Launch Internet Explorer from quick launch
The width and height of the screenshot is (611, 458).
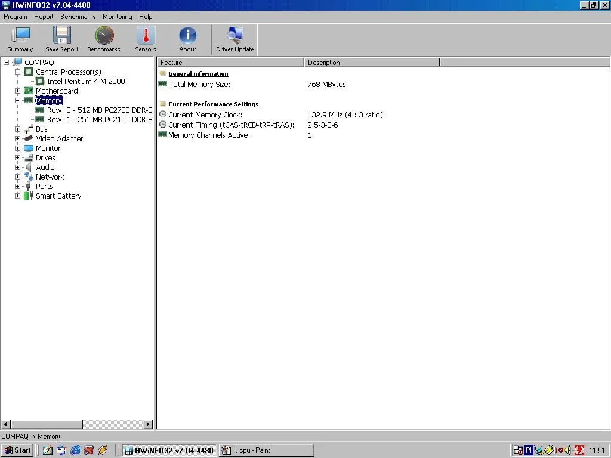click(x=75, y=450)
